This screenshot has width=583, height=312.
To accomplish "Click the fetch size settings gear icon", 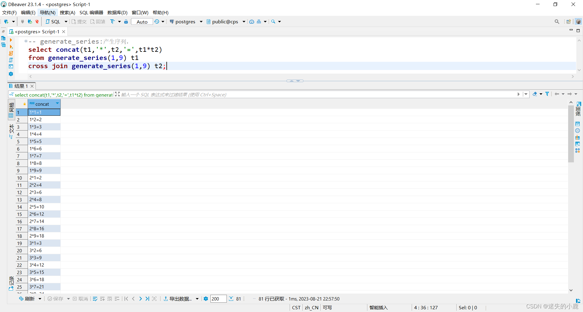I will point(206,299).
